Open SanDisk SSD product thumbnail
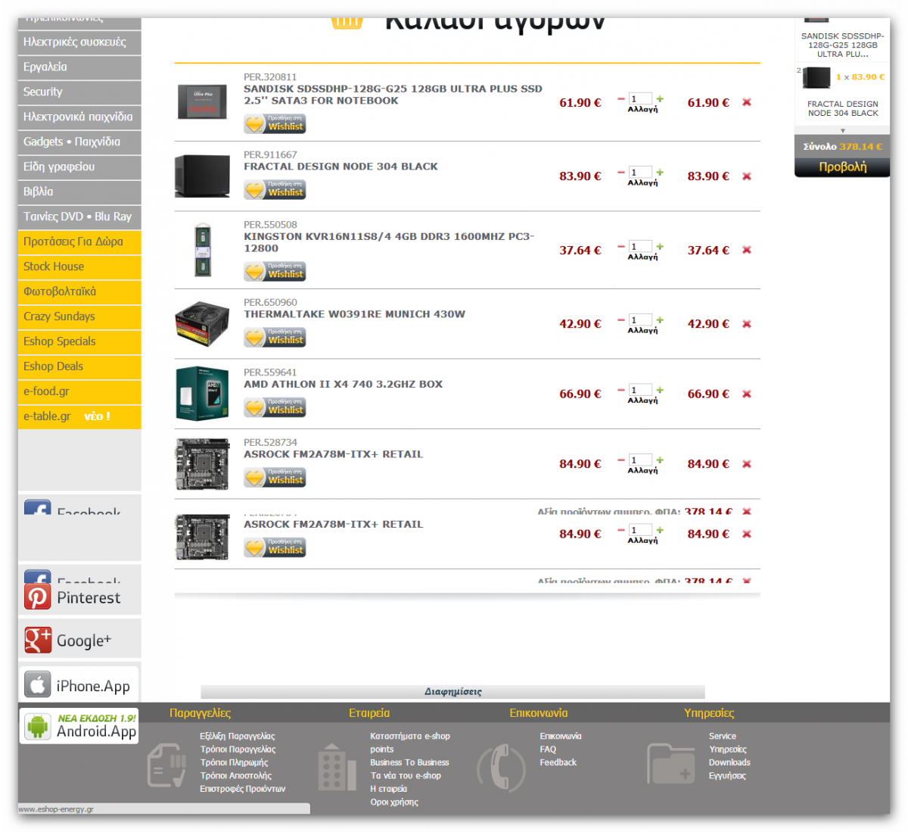 (x=202, y=102)
